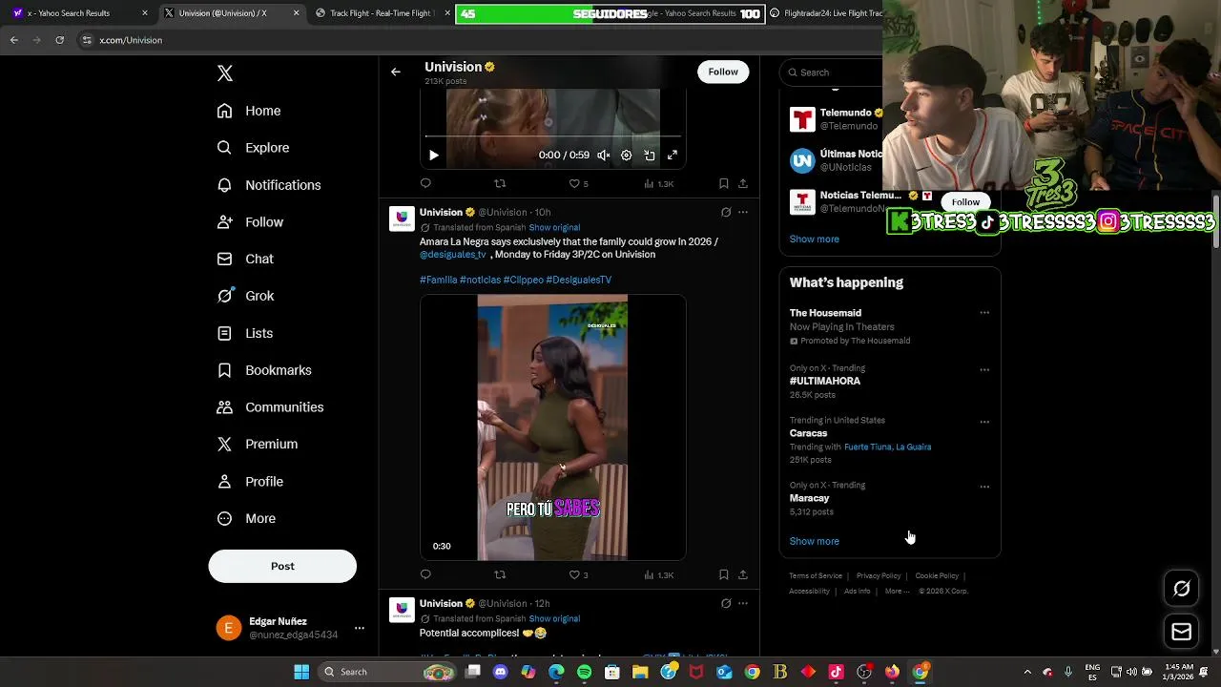This screenshot has height=687, width=1221.
Task: Open Notifications in sidebar
Action: [269, 185]
